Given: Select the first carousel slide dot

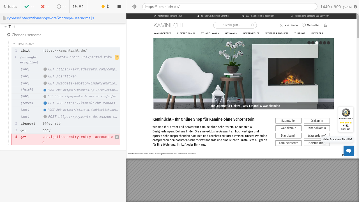Looking at the screenshot, I should 309,43.
